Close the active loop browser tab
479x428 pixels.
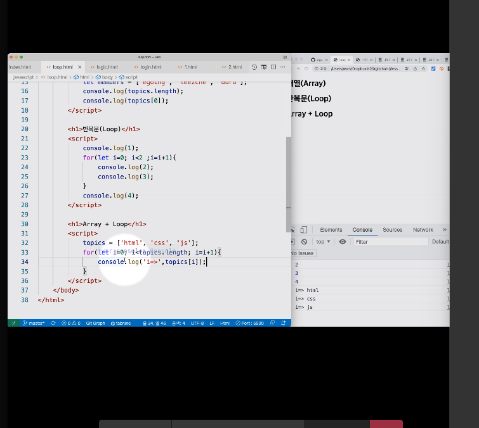click(349, 60)
